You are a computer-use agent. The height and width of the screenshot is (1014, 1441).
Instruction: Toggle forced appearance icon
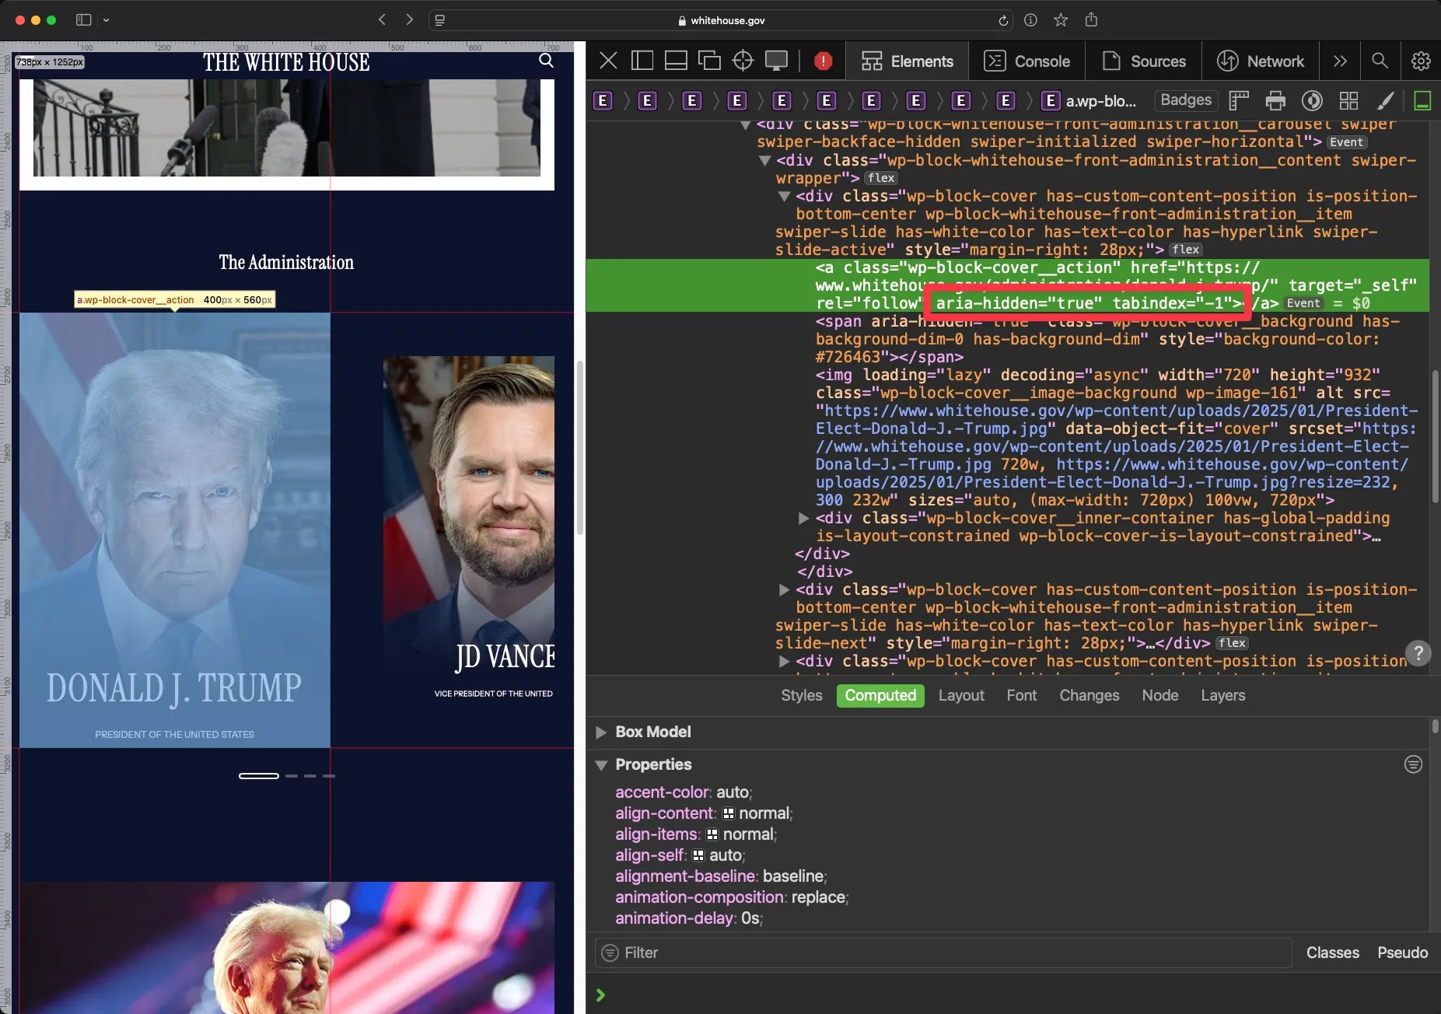coord(1312,100)
